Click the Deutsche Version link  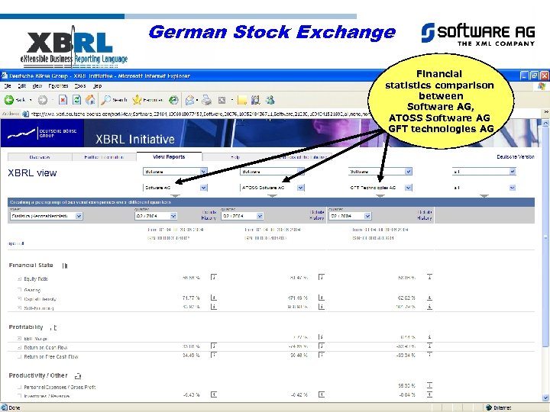tap(515, 156)
